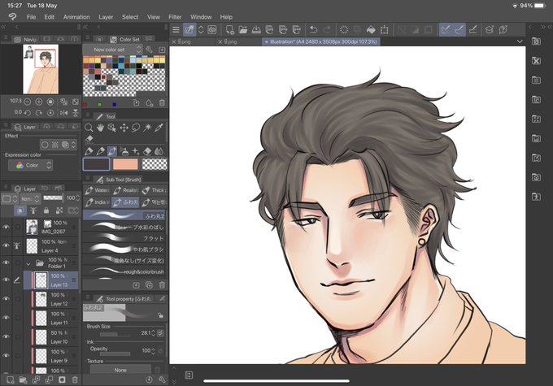
Task: Open layer effect options dropdown
Action: click(73, 145)
